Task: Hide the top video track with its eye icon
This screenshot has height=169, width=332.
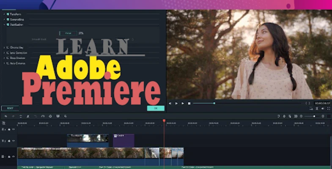Action: click(14, 129)
